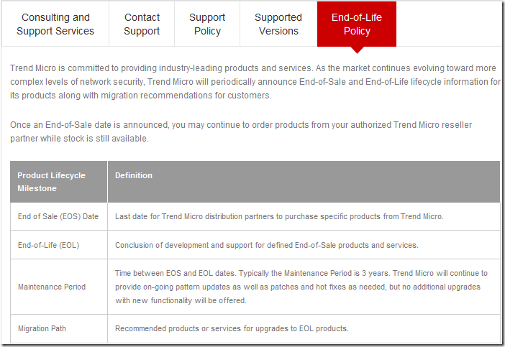Image resolution: width=505 pixels, height=347 pixels.
Task: Click the paragraph about End-of-Sale date announcement
Action: click(241, 131)
